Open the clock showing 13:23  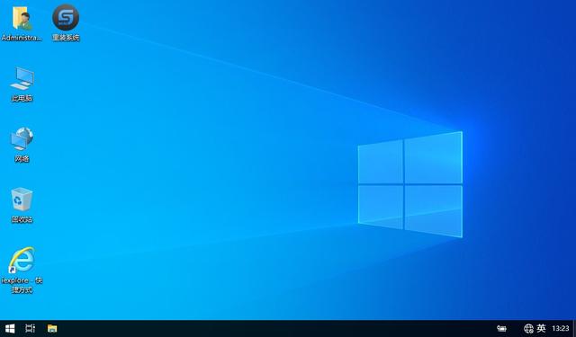point(561,329)
